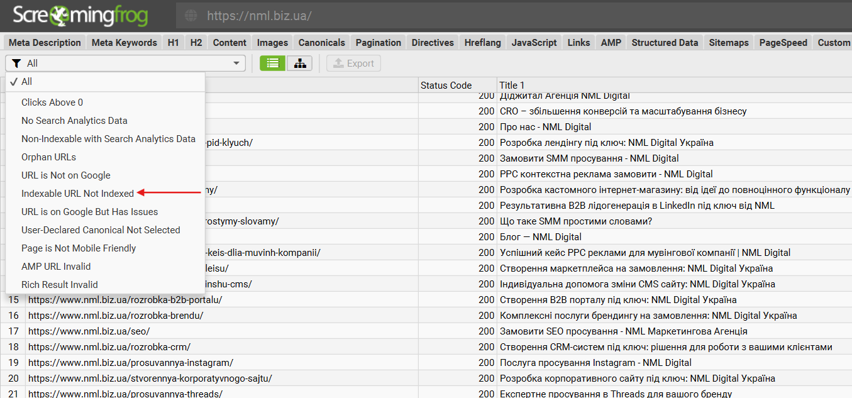Open the Canonicals tab
This screenshot has width=852, height=398.
coord(321,43)
